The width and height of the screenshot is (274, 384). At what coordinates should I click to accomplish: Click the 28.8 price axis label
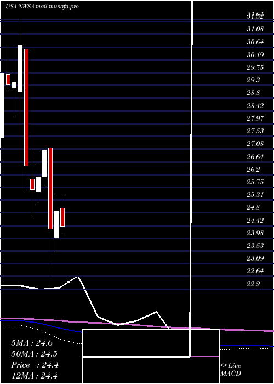(x=253, y=93)
